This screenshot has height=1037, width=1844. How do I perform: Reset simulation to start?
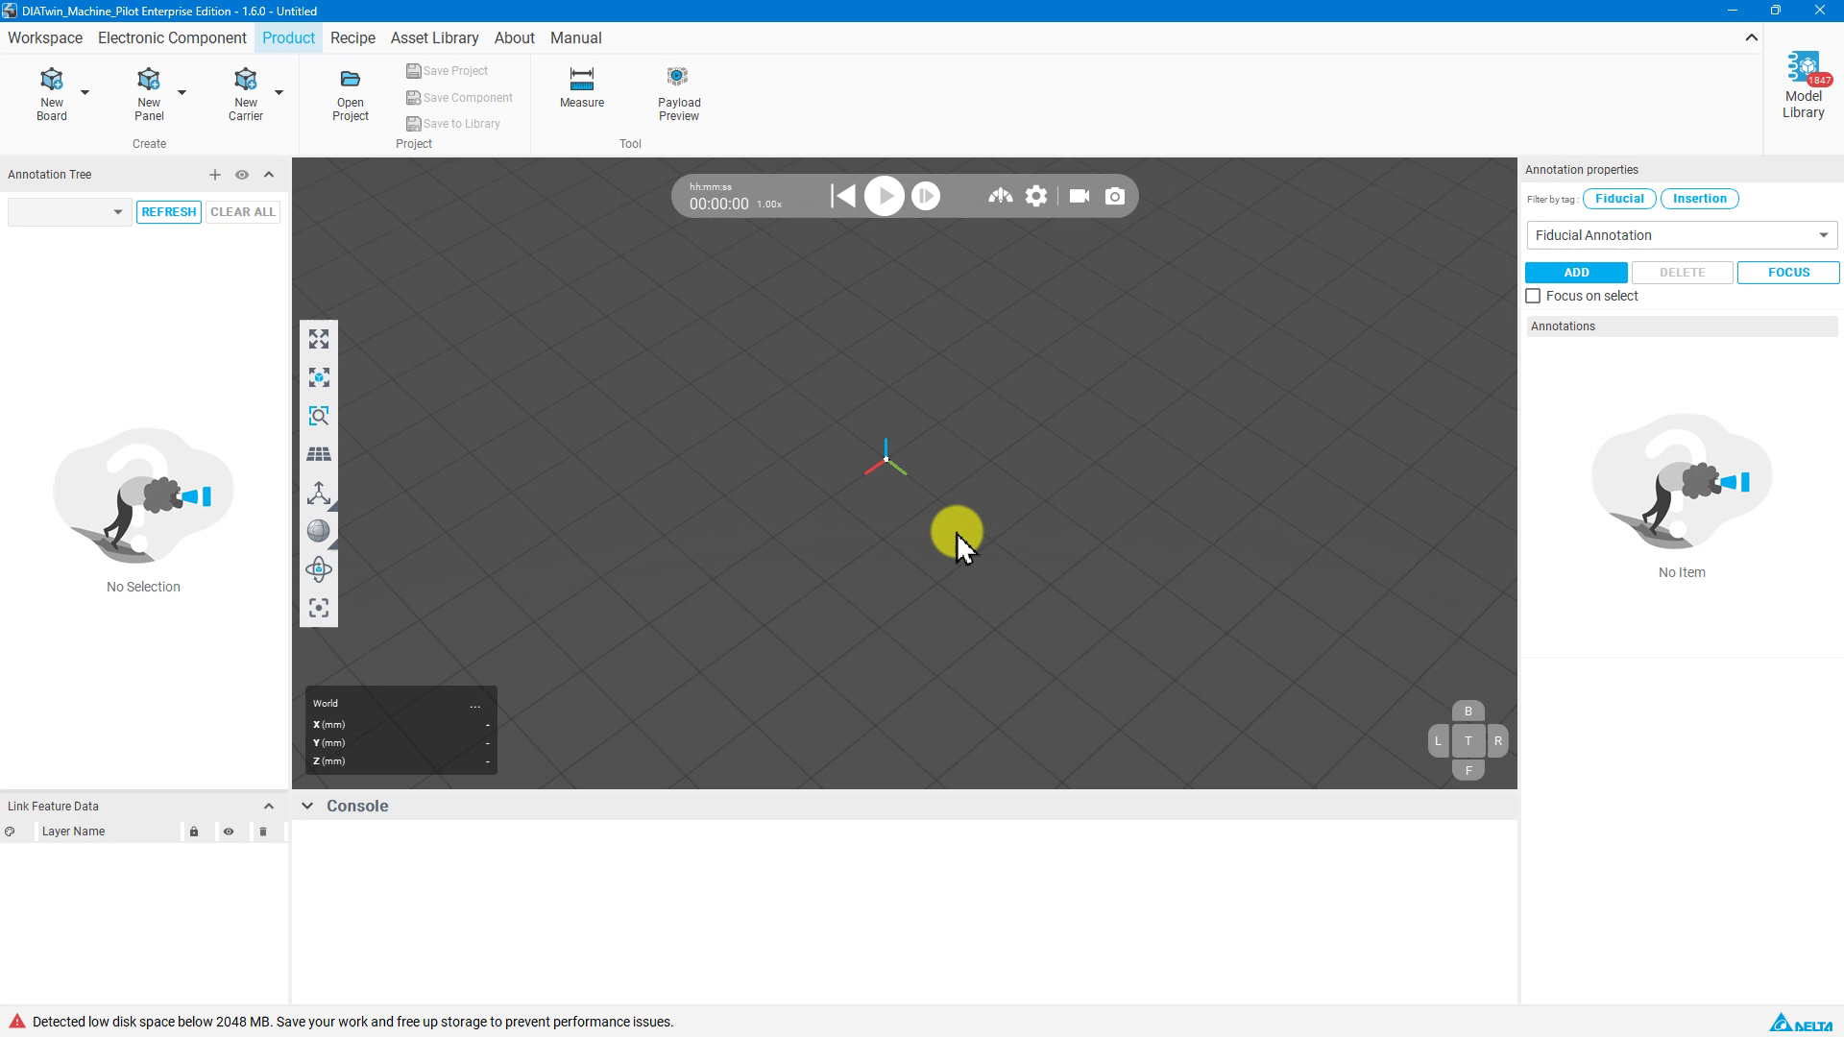click(843, 196)
